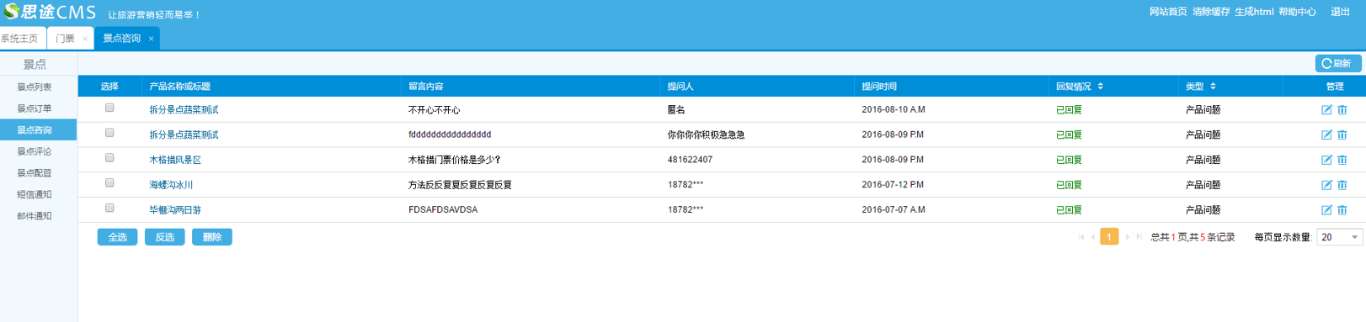Close the 景点咨询 tab

click(x=151, y=39)
